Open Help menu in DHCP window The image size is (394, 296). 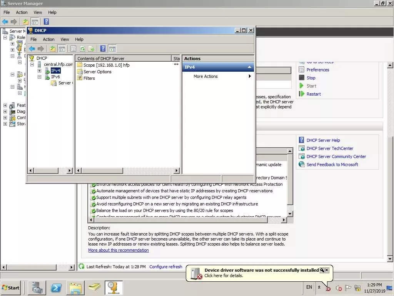(x=79, y=39)
